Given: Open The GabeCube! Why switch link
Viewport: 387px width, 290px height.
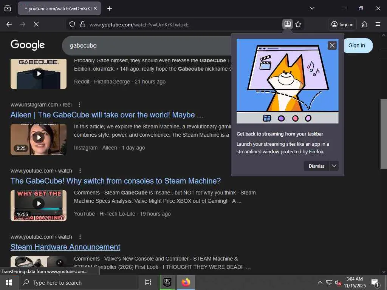Looking at the screenshot, I should [x=116, y=181].
